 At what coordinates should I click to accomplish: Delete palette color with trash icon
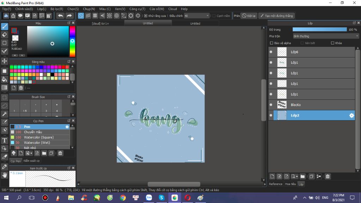pos(21,88)
